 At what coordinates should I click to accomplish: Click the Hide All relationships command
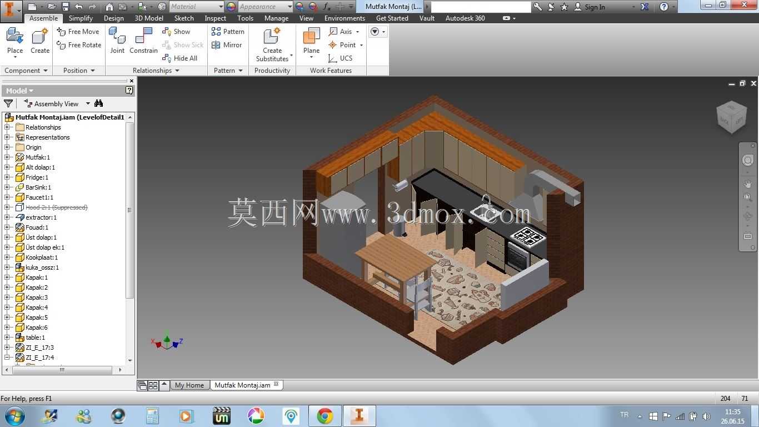(x=179, y=58)
